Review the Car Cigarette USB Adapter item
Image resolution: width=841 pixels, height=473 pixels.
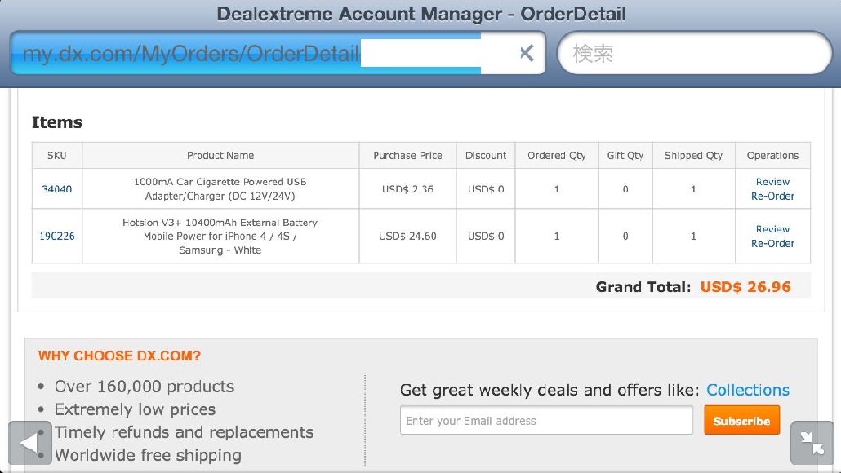[x=772, y=182]
